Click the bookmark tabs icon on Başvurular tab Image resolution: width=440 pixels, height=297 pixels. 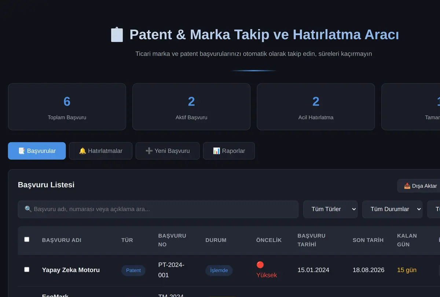22,151
